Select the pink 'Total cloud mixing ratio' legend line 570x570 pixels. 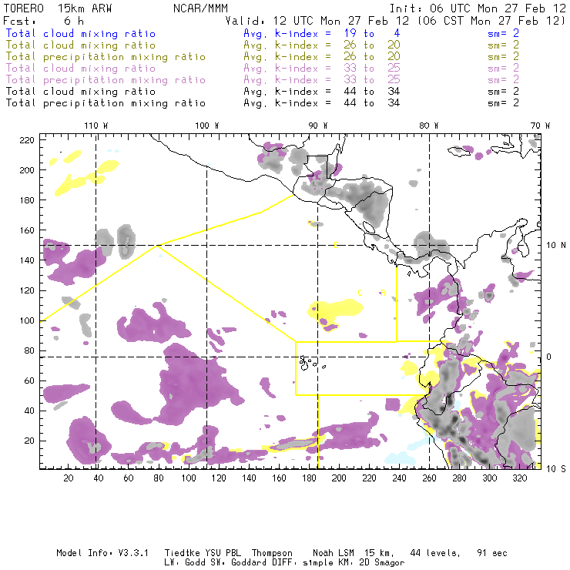[x=81, y=69]
